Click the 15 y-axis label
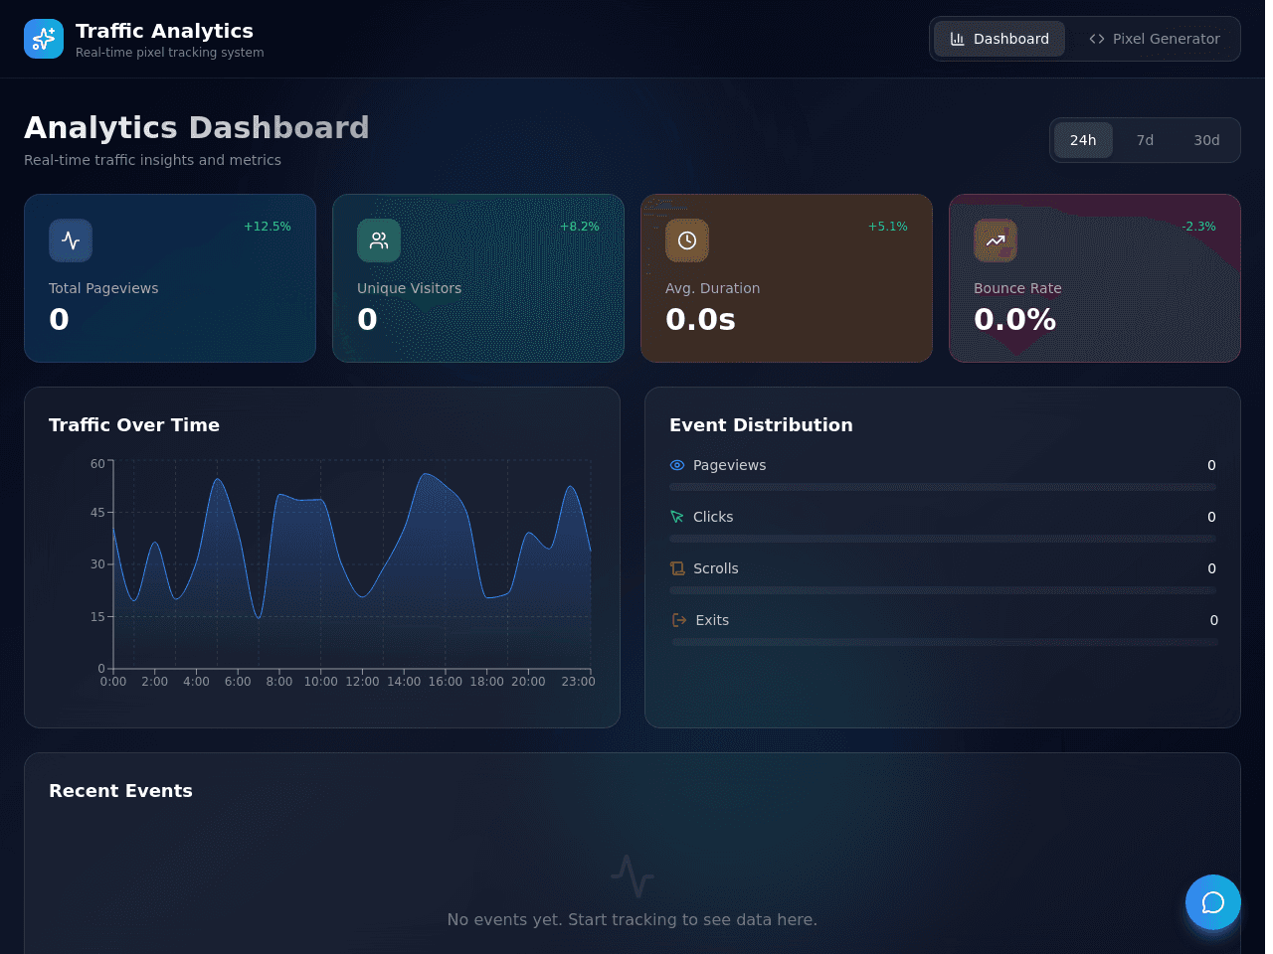This screenshot has width=1273, height=954. [x=97, y=617]
